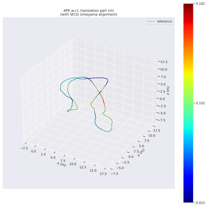Click the title "APE w.r.t. translation part (m)"
This screenshot has width=206, height=206.
click(x=89, y=11)
